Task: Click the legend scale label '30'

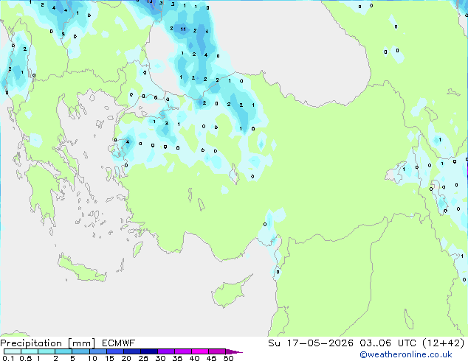Action: 160,358
